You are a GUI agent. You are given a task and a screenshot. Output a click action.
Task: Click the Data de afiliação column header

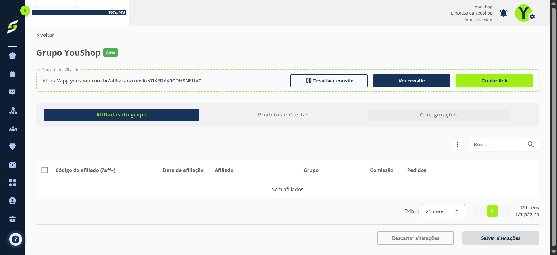183,170
